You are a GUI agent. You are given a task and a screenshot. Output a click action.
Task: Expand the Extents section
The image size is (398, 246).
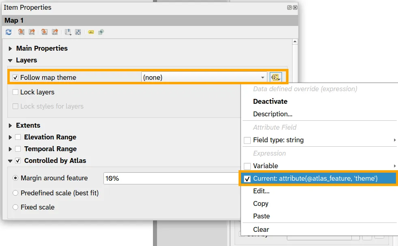[x=10, y=125]
